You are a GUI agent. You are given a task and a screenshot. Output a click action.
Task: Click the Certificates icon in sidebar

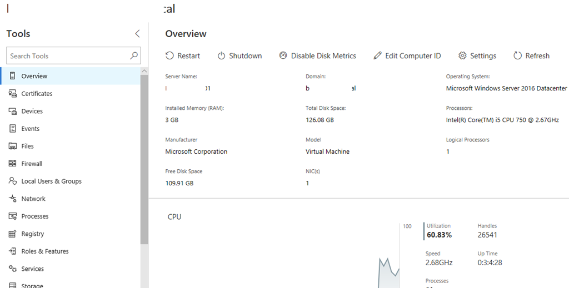12,94
